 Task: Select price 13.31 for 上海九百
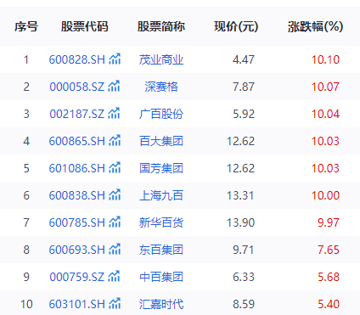pyautogui.click(x=240, y=195)
